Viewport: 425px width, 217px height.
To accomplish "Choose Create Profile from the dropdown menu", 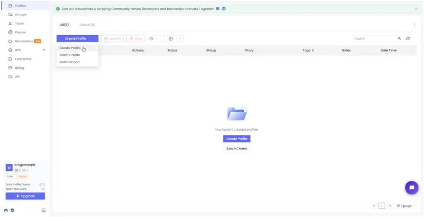I will click(70, 48).
